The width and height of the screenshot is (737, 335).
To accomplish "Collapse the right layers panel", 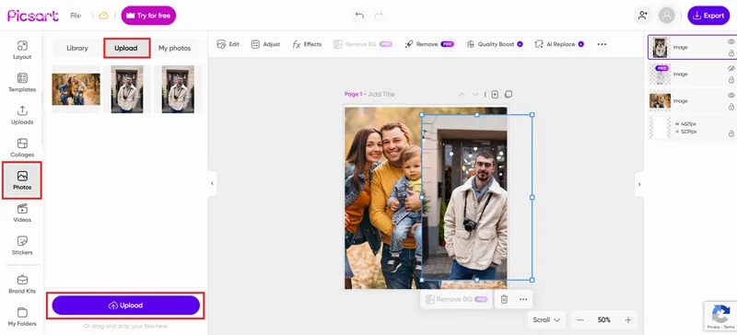I will coord(638,184).
